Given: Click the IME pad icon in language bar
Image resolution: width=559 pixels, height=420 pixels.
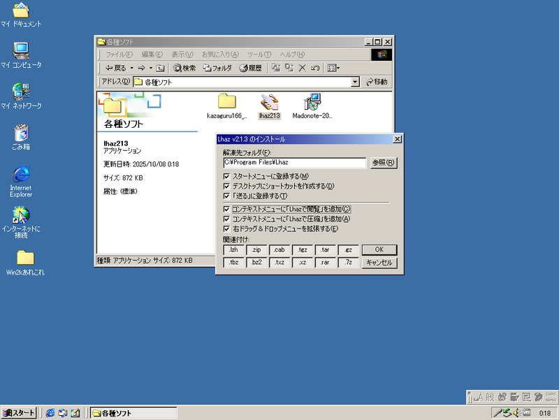Looking at the screenshot, I should click(502, 397).
